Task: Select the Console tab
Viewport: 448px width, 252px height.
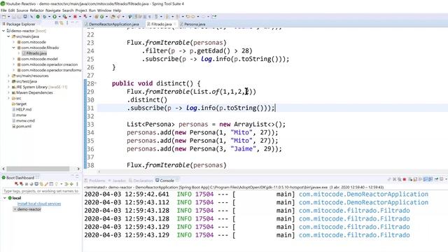Action: coord(167,181)
